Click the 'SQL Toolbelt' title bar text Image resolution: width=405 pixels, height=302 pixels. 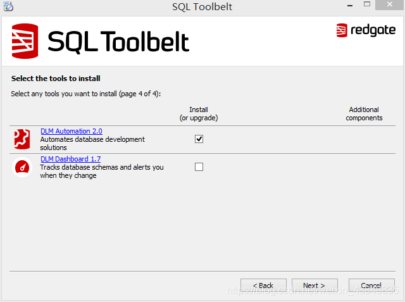point(202,7)
